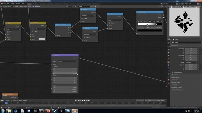This screenshot has height=113, width=202.
Task: Open the Object shader type dropdown
Action: (x=9, y=6)
